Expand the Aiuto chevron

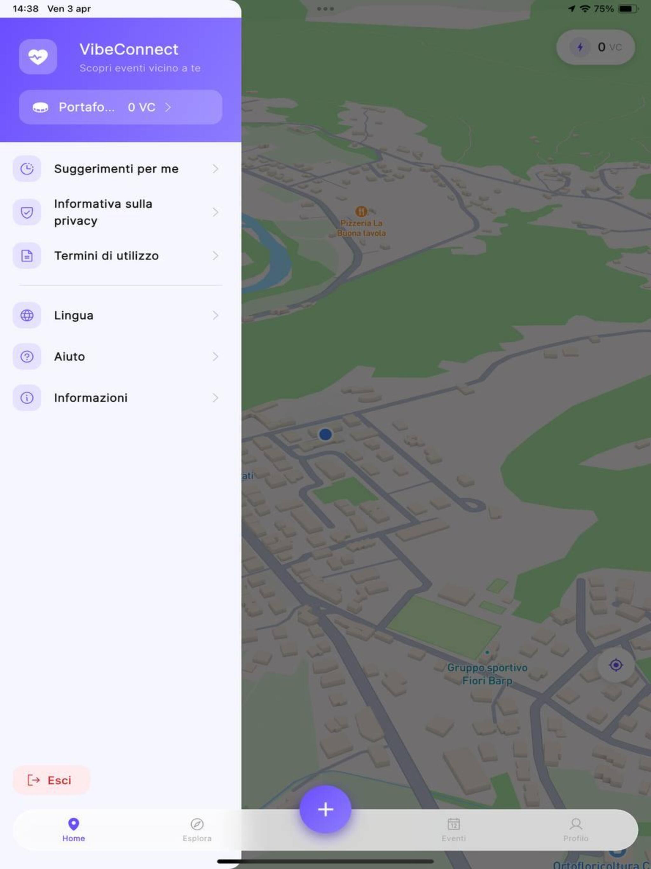coord(215,356)
